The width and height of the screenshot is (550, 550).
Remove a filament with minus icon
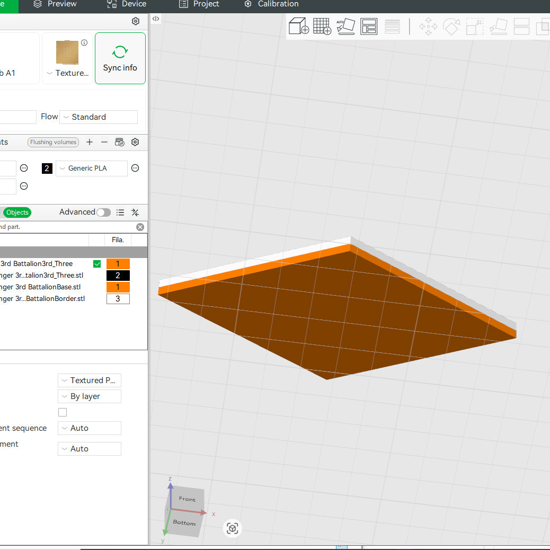[104, 142]
